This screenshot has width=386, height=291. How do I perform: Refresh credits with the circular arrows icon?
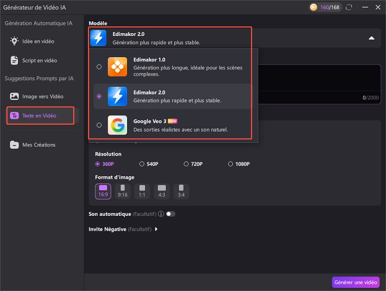[349, 7]
